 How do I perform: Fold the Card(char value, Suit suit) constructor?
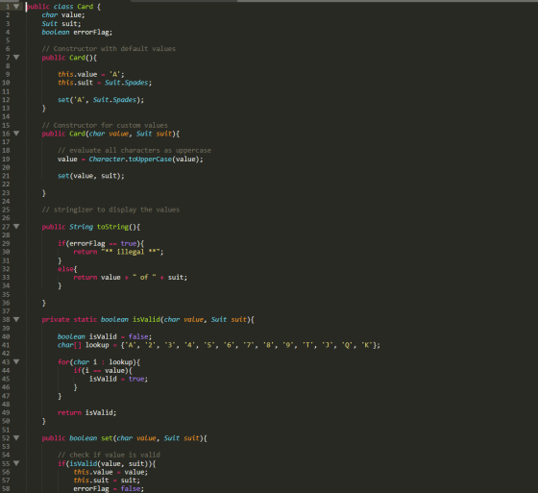click(x=16, y=134)
